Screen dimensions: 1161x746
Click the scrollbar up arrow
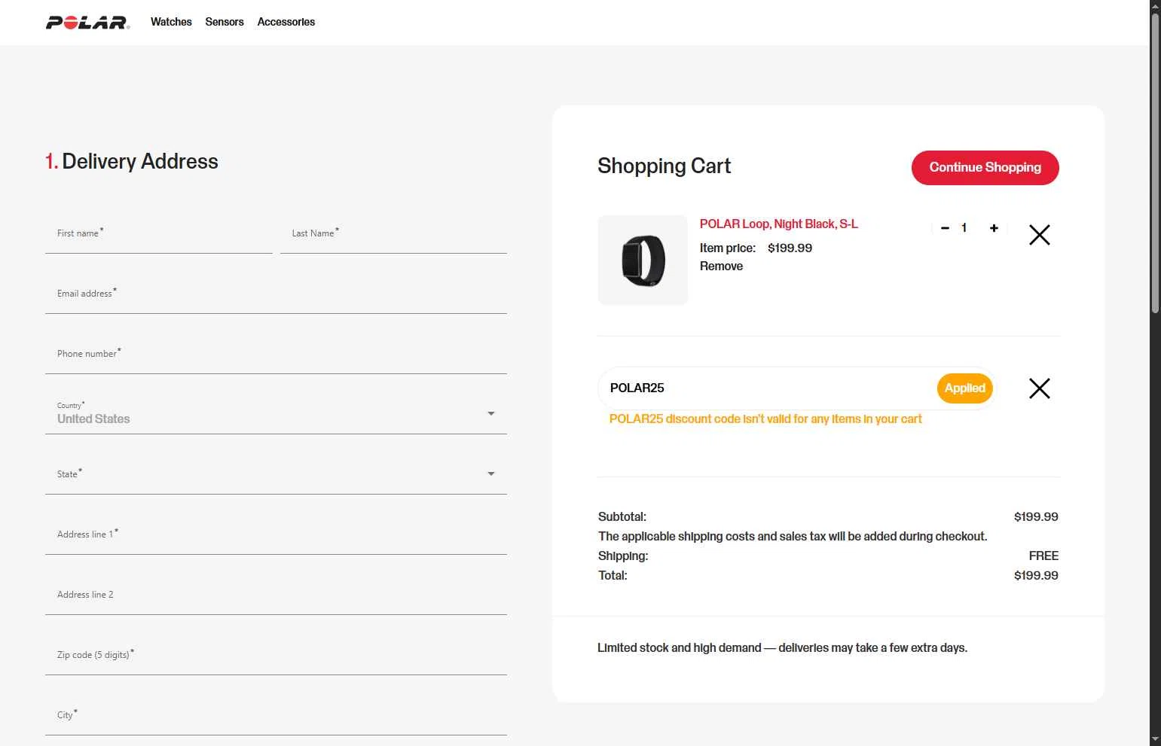(1155, 6)
